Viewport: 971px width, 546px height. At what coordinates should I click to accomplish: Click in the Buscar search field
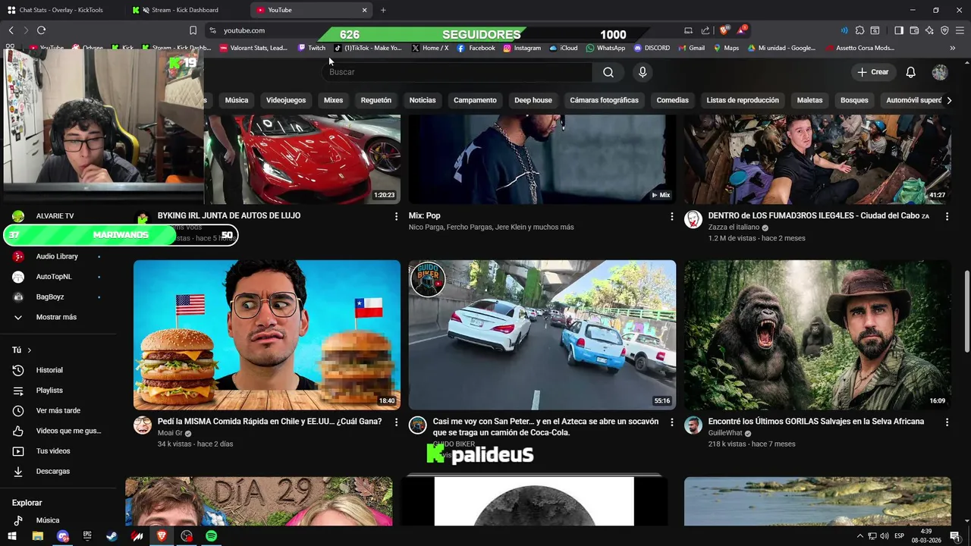click(x=457, y=72)
